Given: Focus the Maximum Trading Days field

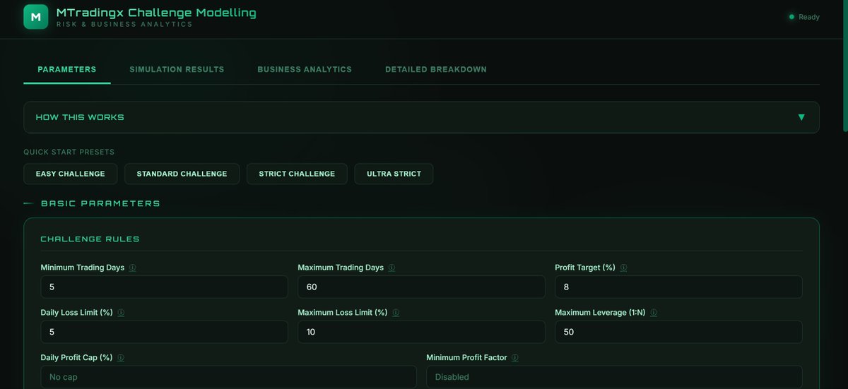Looking at the screenshot, I should point(421,287).
